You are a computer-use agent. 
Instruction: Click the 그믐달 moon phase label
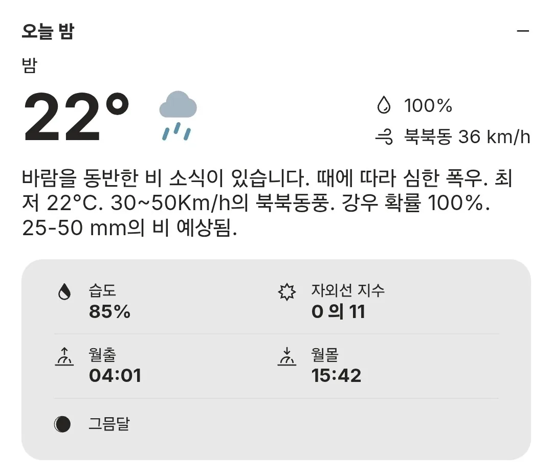point(109,424)
